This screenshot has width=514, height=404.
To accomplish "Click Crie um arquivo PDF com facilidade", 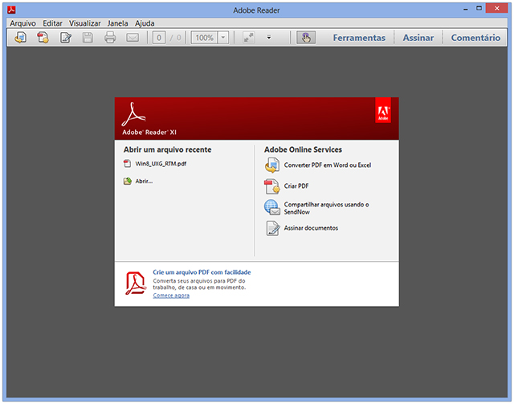I will [x=202, y=272].
